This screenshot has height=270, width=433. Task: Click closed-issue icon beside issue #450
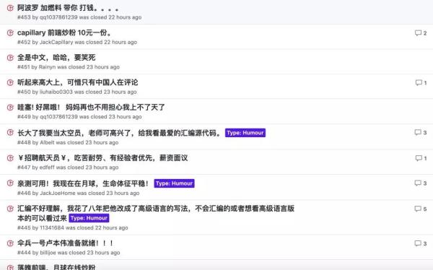coord(10,82)
